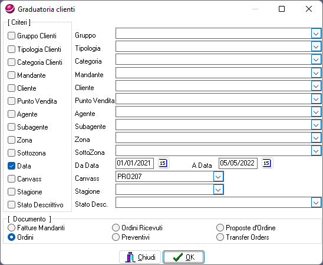Screen dimensions: 323x265
Task: Select the Fatture Mandanti radio button
Action: [11, 228]
